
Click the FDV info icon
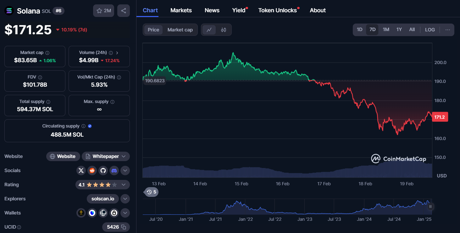coord(40,77)
